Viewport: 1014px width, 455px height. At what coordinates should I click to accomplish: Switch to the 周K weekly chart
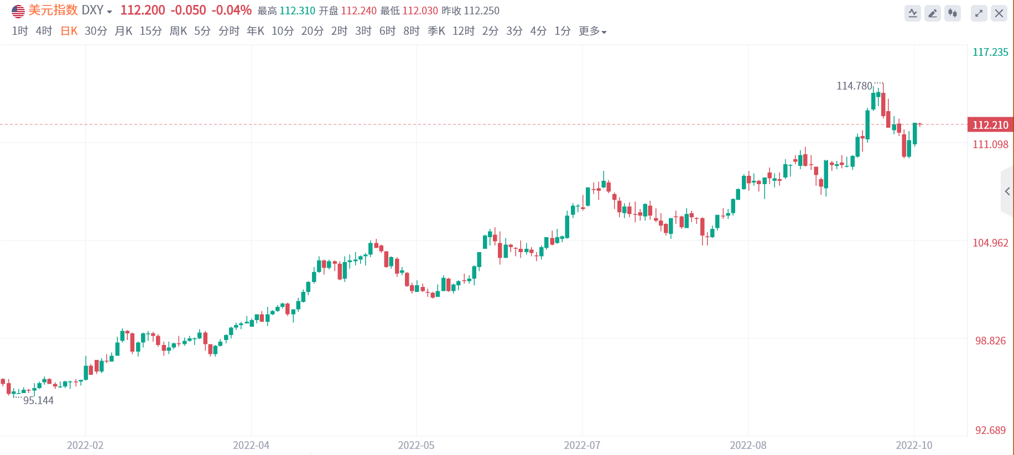(178, 32)
